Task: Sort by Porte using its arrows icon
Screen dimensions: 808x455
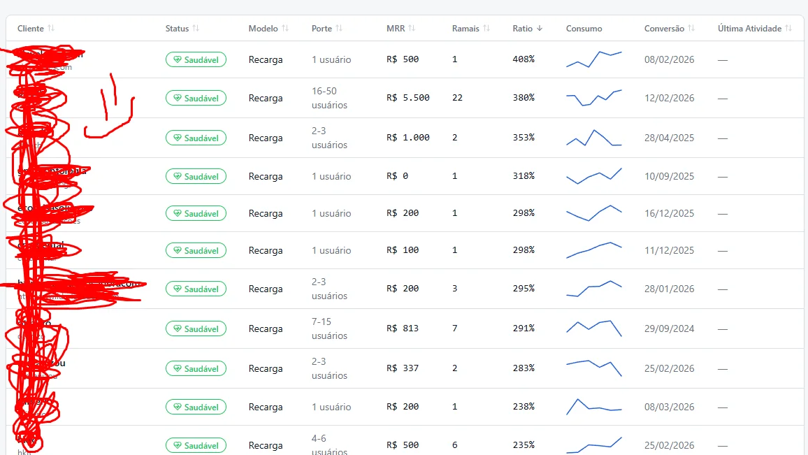Action: tap(339, 29)
